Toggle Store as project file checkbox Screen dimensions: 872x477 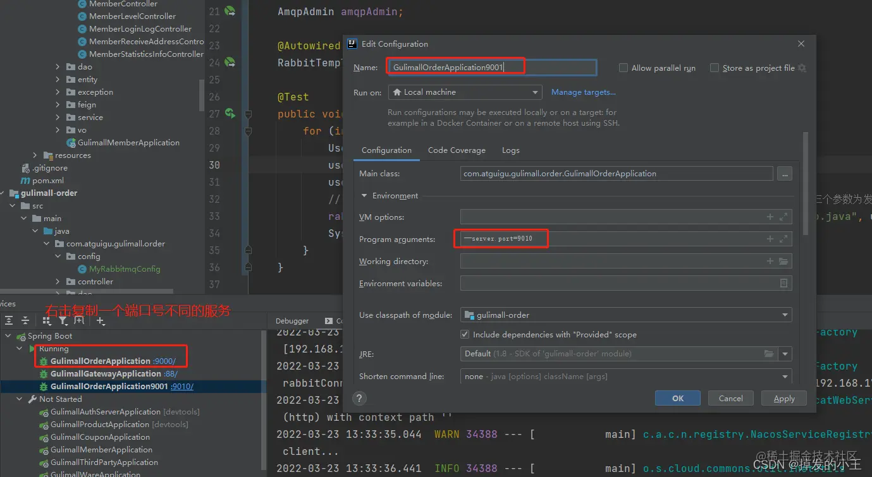[x=715, y=68]
